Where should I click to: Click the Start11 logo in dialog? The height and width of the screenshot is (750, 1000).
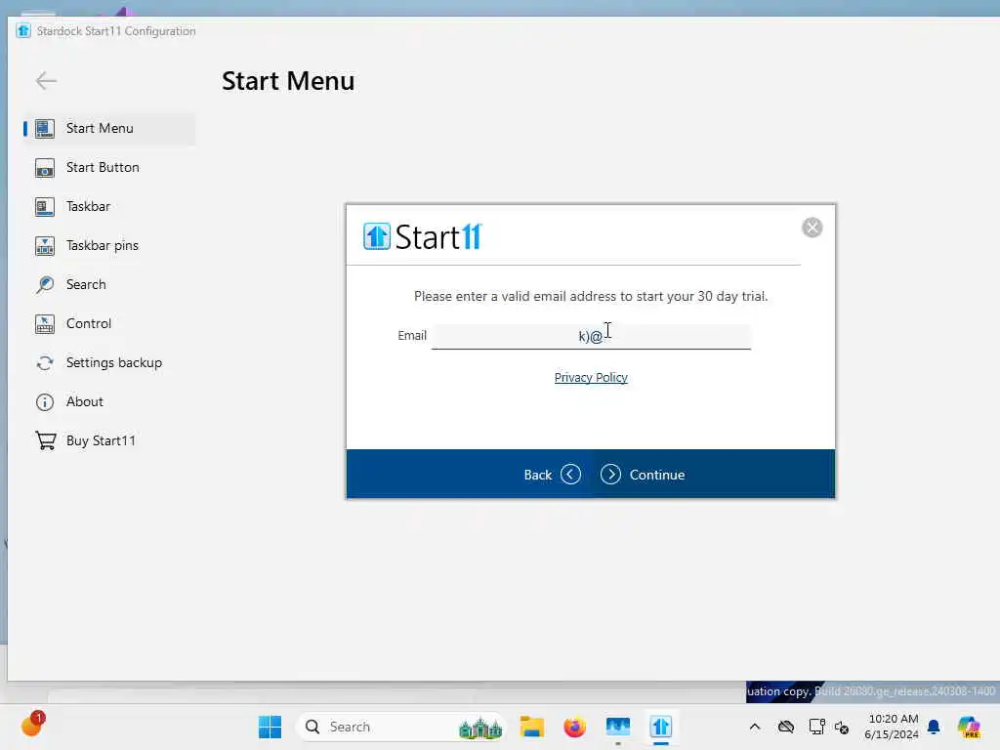(422, 236)
